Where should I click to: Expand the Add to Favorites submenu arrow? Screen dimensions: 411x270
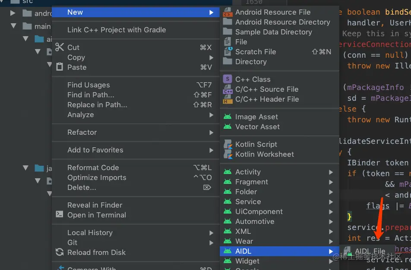[211, 150]
